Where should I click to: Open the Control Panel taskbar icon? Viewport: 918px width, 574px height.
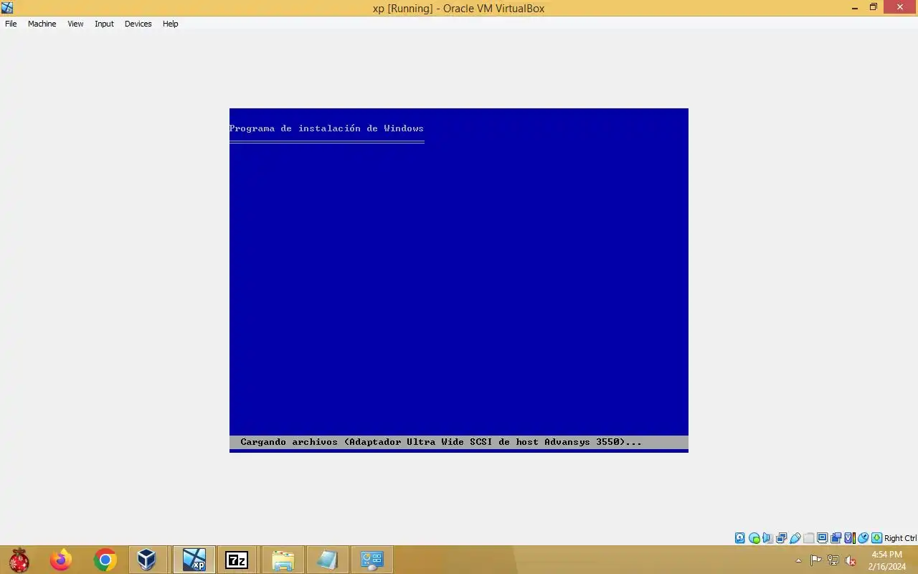[372, 560]
